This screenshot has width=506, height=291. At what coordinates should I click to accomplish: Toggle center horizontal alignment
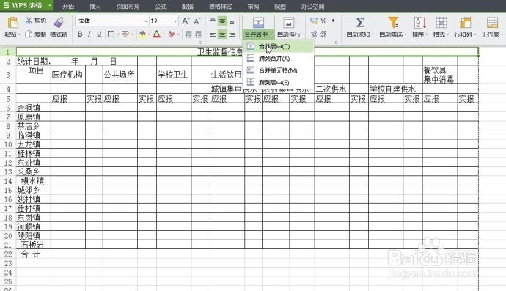coord(222,34)
